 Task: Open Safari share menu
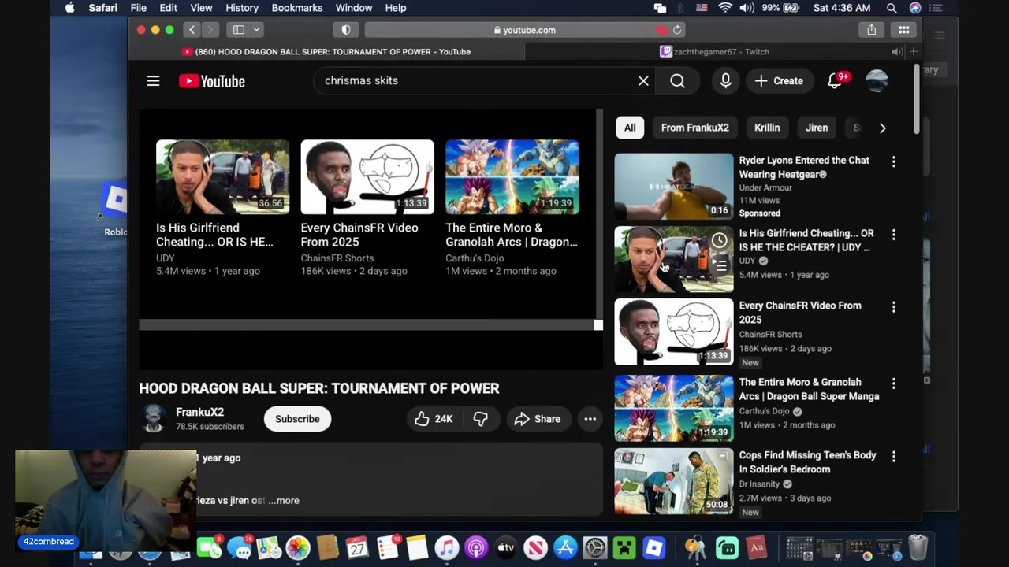coord(871,30)
